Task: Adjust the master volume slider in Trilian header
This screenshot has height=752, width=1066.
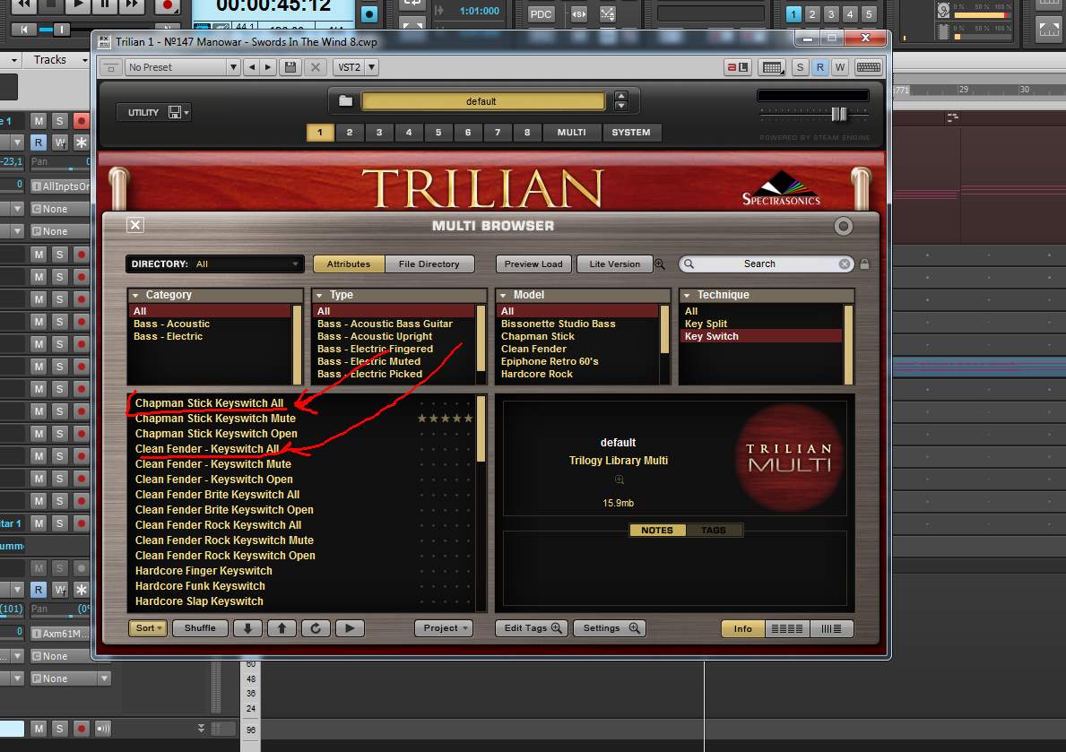Action: click(839, 114)
